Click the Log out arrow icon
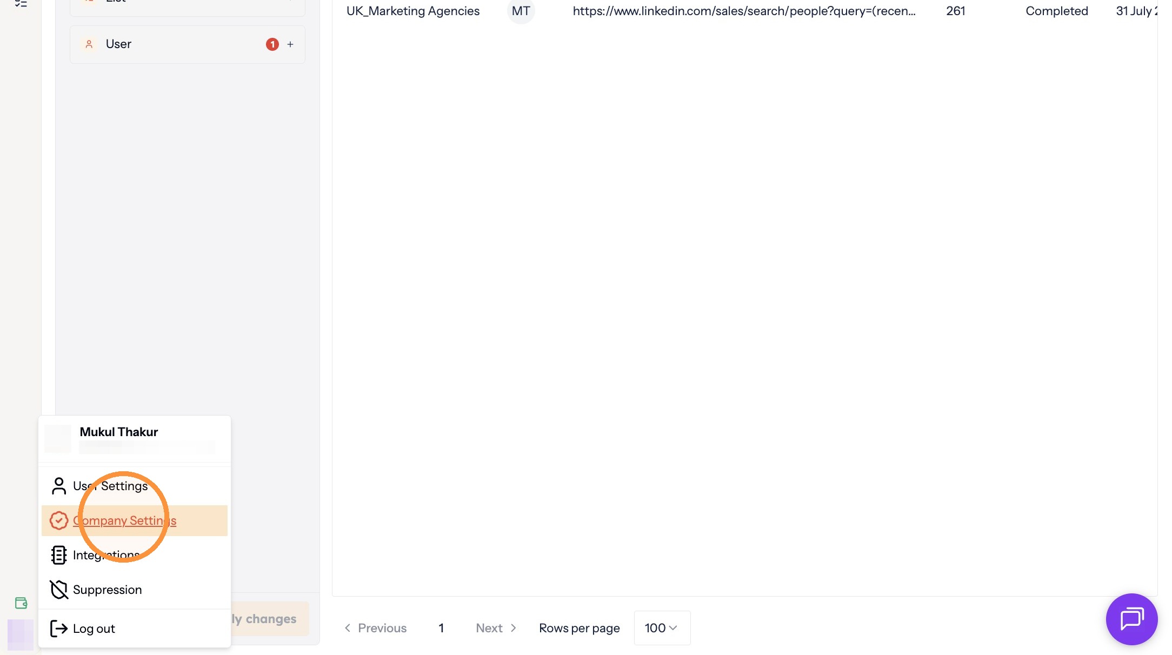 pos(59,629)
